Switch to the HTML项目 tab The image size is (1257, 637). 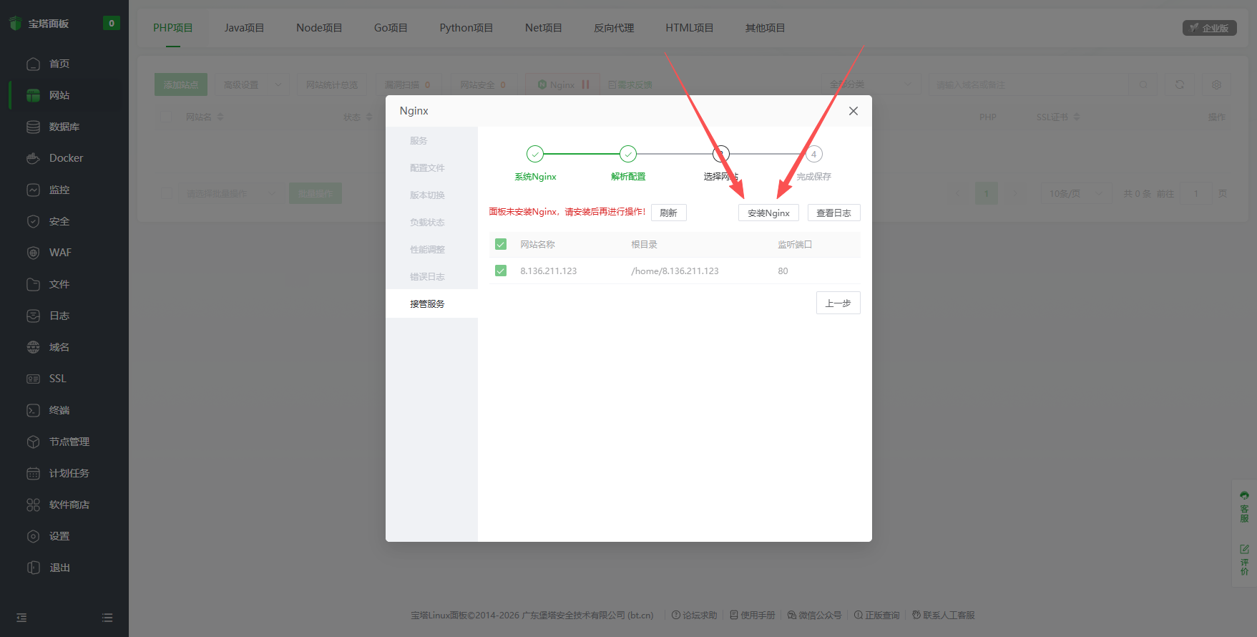click(x=690, y=28)
